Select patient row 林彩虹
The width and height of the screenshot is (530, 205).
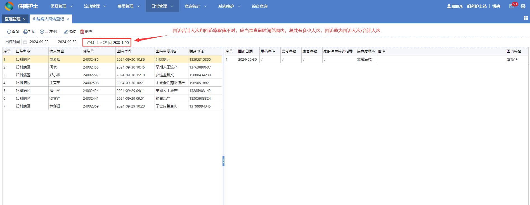[112, 106]
